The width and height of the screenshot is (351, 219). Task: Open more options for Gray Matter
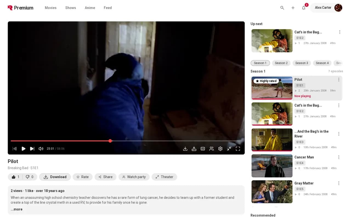click(x=339, y=183)
